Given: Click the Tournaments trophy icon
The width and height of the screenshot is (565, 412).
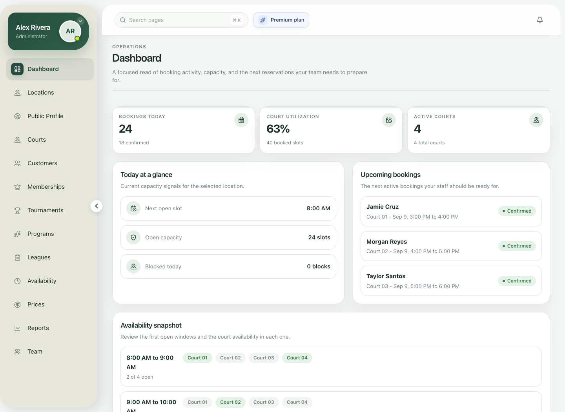Looking at the screenshot, I should click(17, 210).
